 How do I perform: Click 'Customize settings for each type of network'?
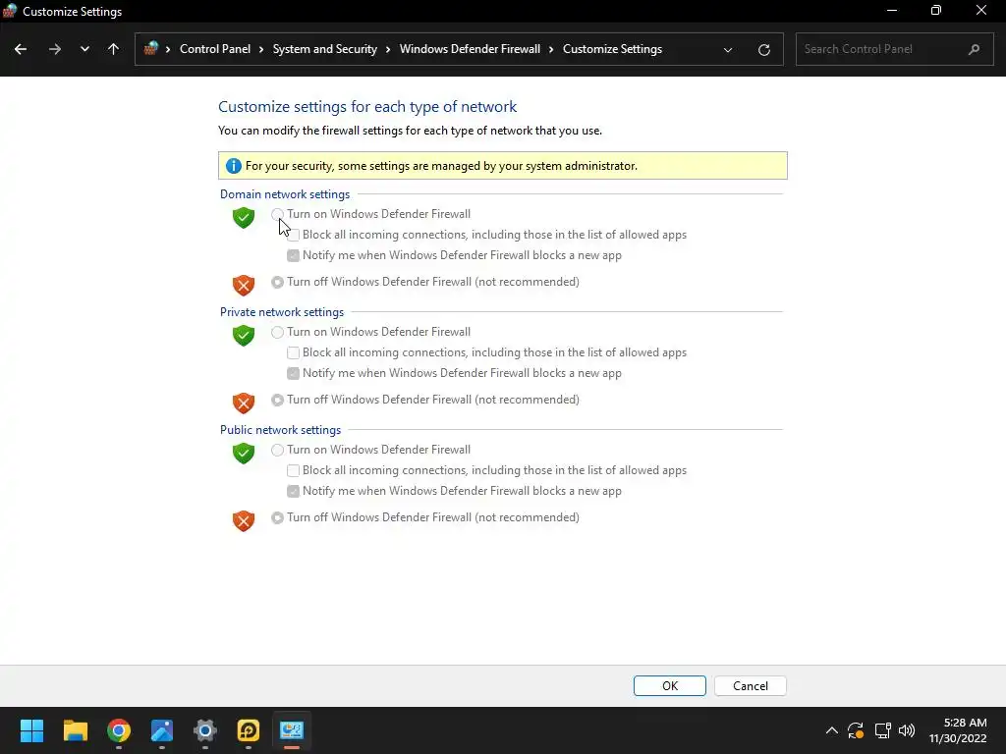point(367,107)
